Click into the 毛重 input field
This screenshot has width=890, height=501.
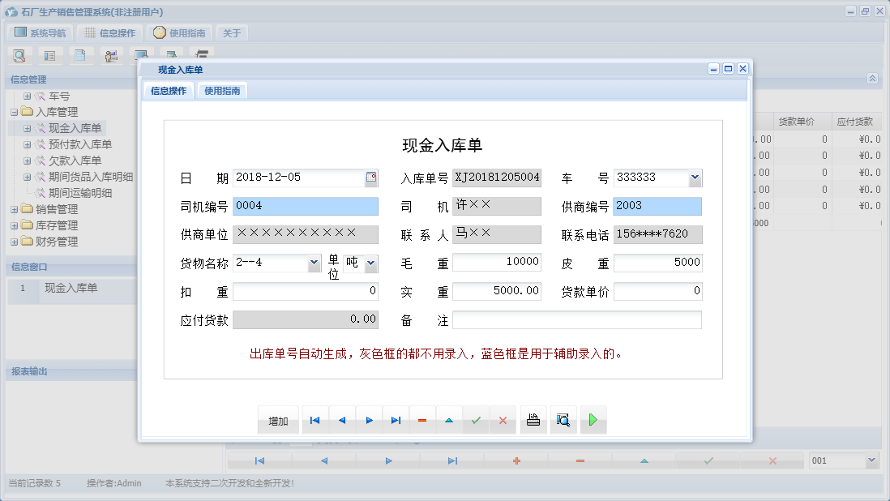pyautogui.click(x=496, y=263)
